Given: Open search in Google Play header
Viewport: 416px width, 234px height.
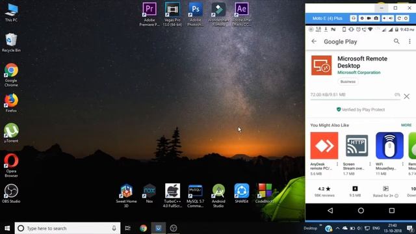Looking at the screenshot, I should tap(396, 41).
